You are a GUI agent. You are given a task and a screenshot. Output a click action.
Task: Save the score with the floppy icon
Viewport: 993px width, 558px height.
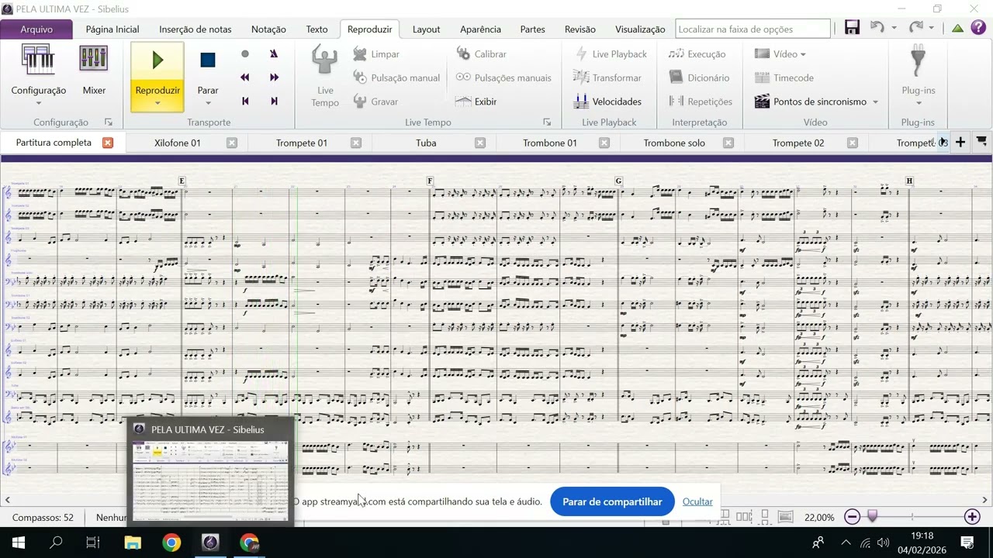tap(852, 28)
